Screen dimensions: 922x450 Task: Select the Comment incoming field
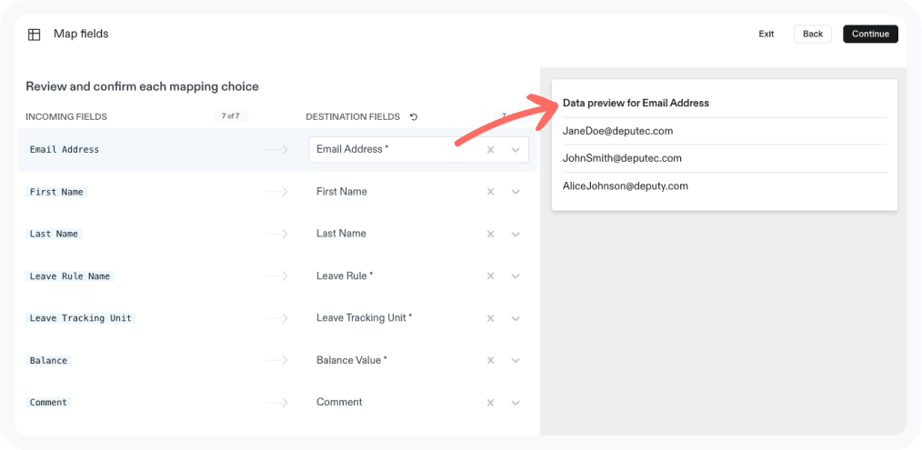coord(48,403)
